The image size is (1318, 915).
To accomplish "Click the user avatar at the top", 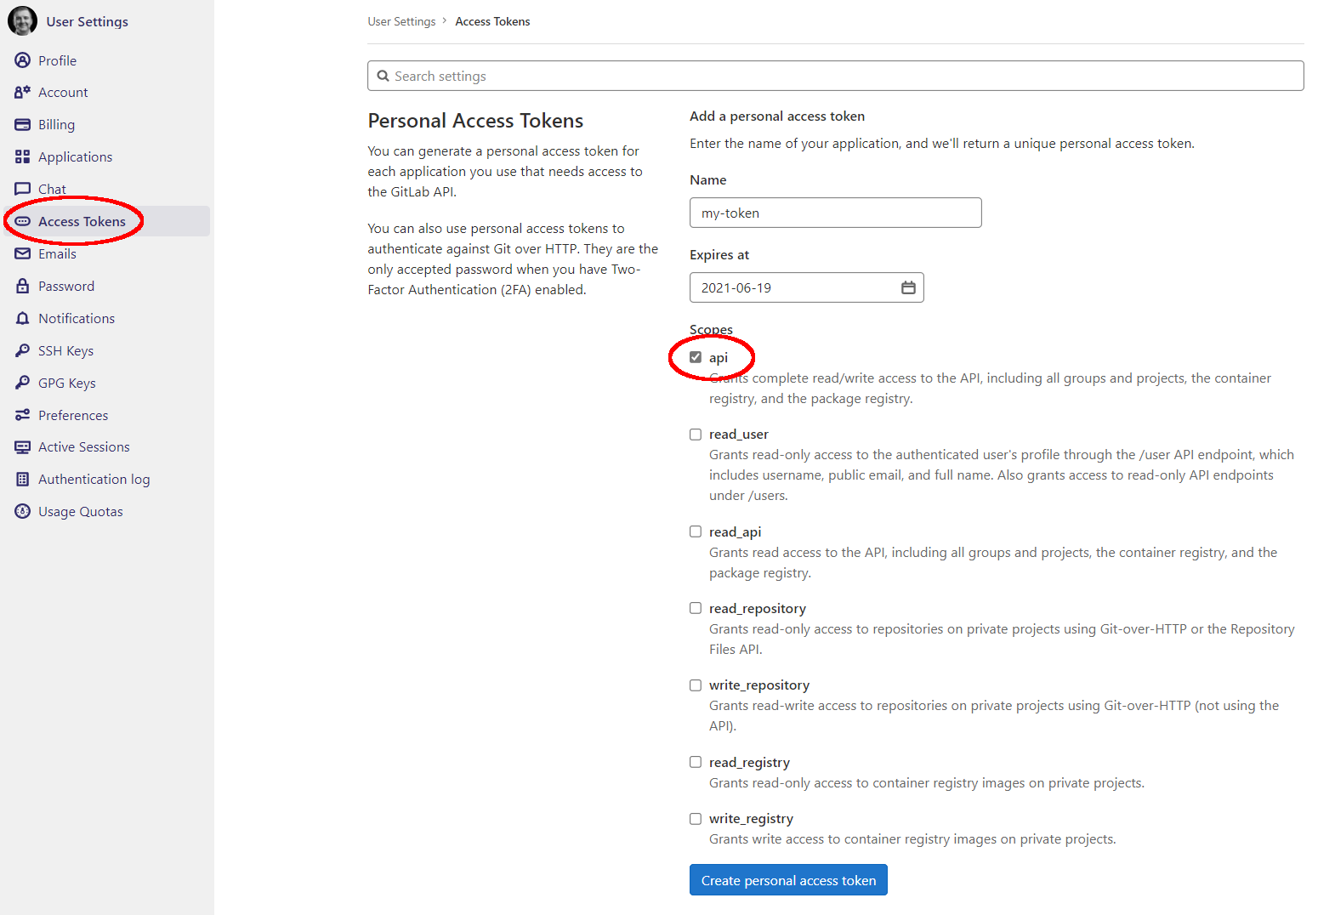I will coord(22,20).
